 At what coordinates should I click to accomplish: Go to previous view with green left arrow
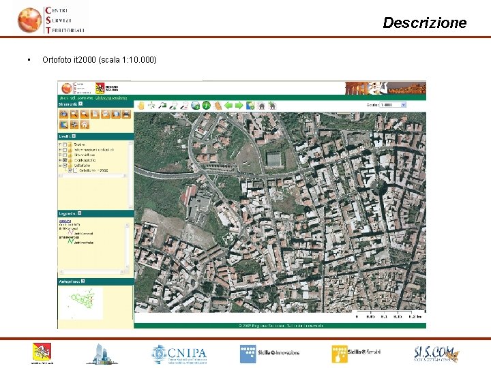(x=228, y=106)
